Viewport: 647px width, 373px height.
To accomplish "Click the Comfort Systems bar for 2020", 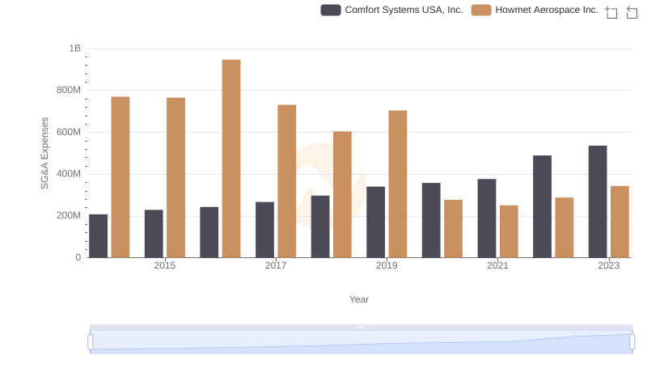I will (x=431, y=220).
